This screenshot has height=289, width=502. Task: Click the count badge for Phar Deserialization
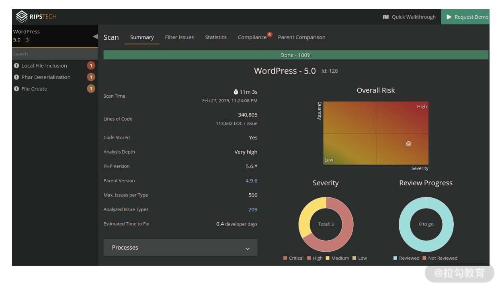click(91, 77)
